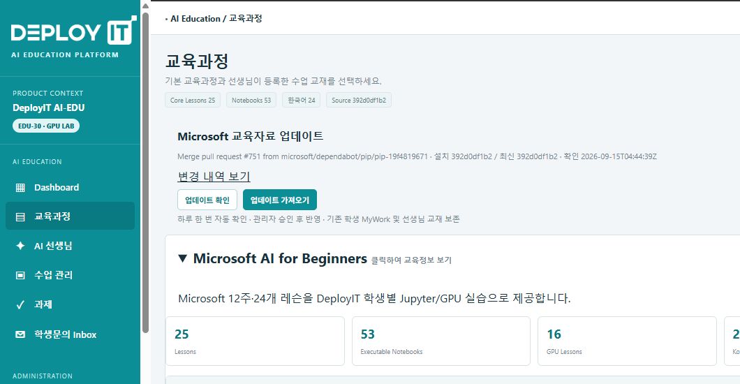Viewport: 740px width, 384px height.
Task: Select 교육과정 in the sidebar
Action: tap(71, 216)
